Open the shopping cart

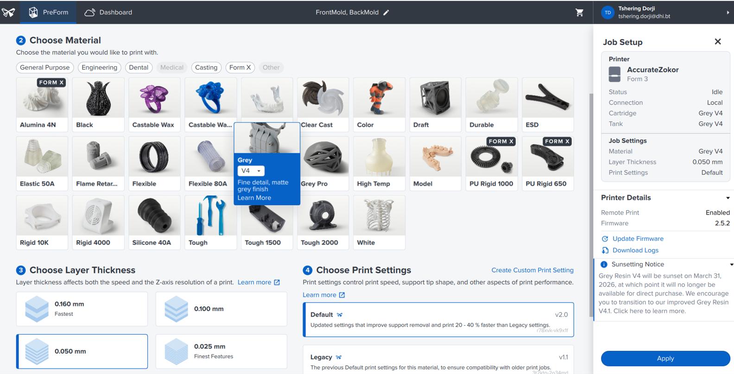click(x=579, y=13)
